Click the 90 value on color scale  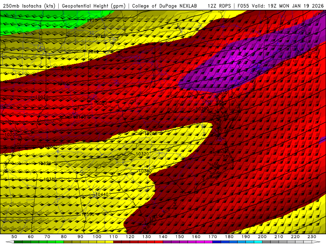click(80, 237)
